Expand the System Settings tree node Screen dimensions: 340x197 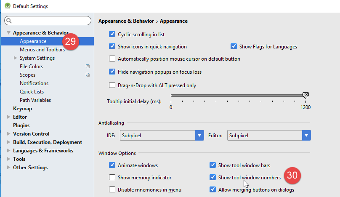point(16,58)
